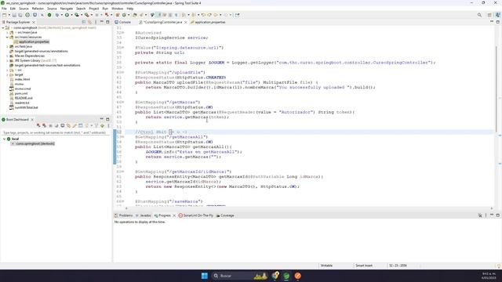Open the Project menu

94,9
